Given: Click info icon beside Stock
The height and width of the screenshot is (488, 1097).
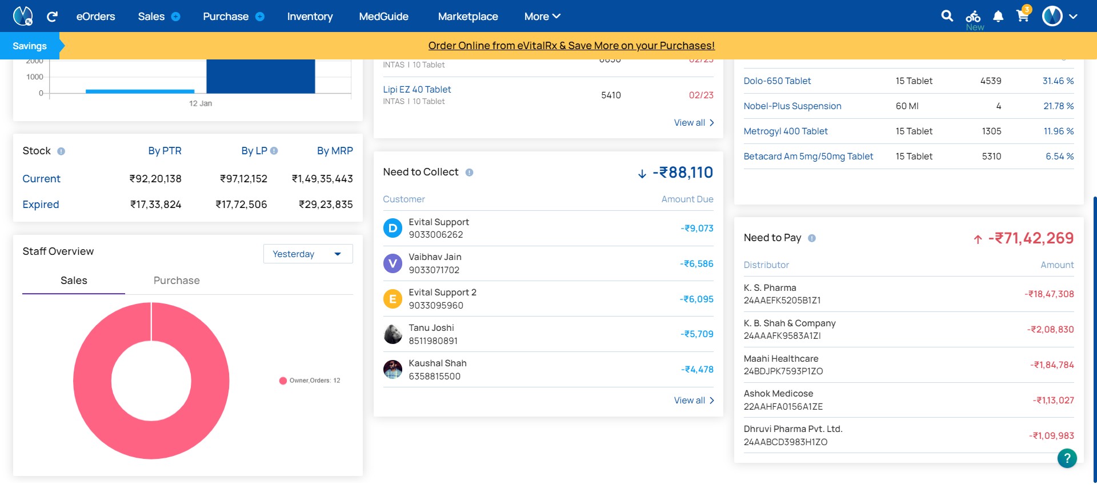Looking at the screenshot, I should coord(61,151).
